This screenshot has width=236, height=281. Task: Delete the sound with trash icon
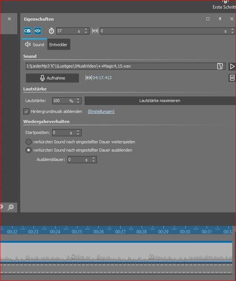click(x=232, y=78)
